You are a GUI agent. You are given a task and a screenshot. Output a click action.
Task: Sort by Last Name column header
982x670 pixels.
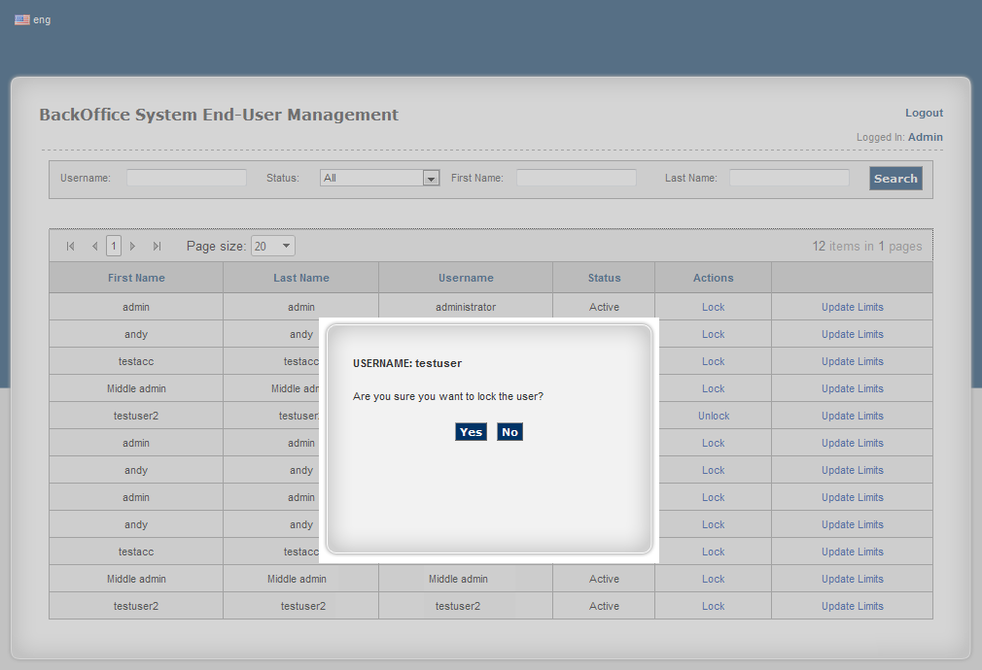(x=300, y=278)
